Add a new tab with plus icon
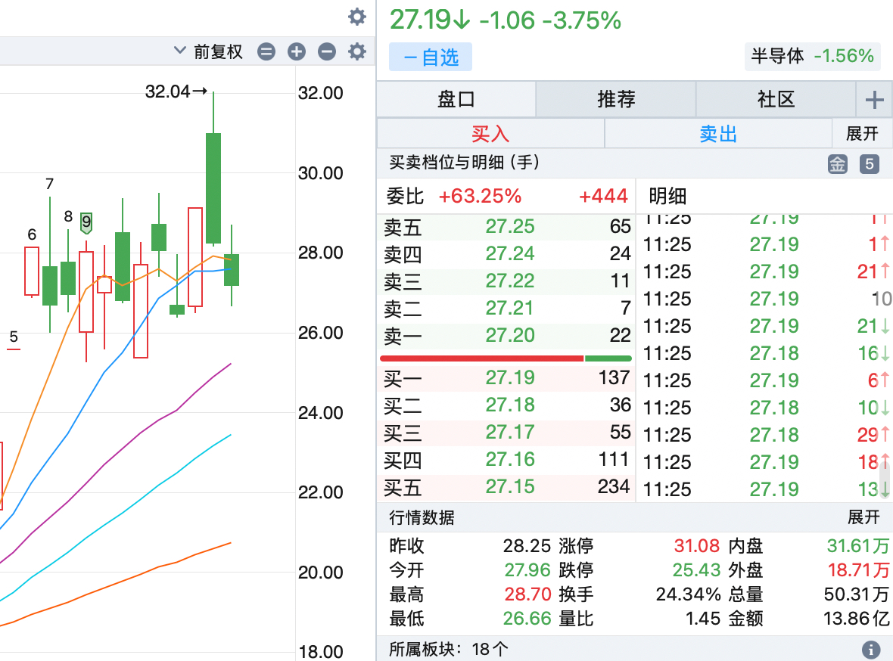Screen dimensions: 893x661 874,99
